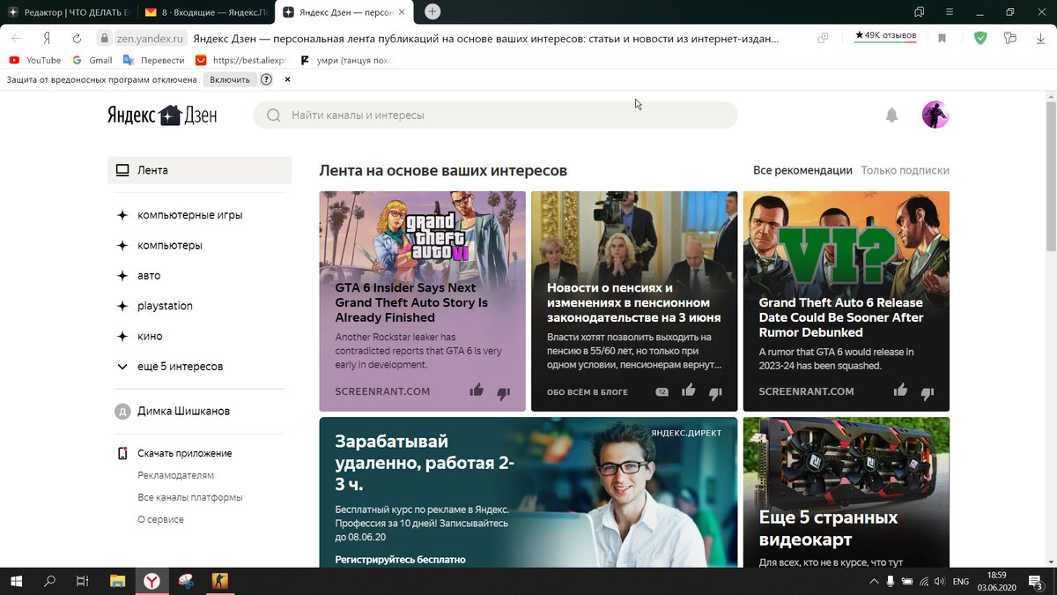Open the browser downloads arrow
Screen dimensions: 1057x595
click(x=1040, y=39)
